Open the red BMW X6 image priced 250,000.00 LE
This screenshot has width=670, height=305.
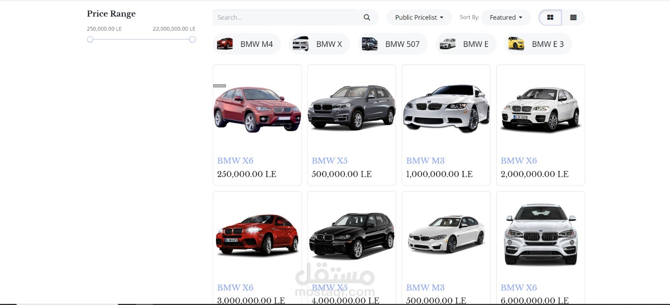257,109
